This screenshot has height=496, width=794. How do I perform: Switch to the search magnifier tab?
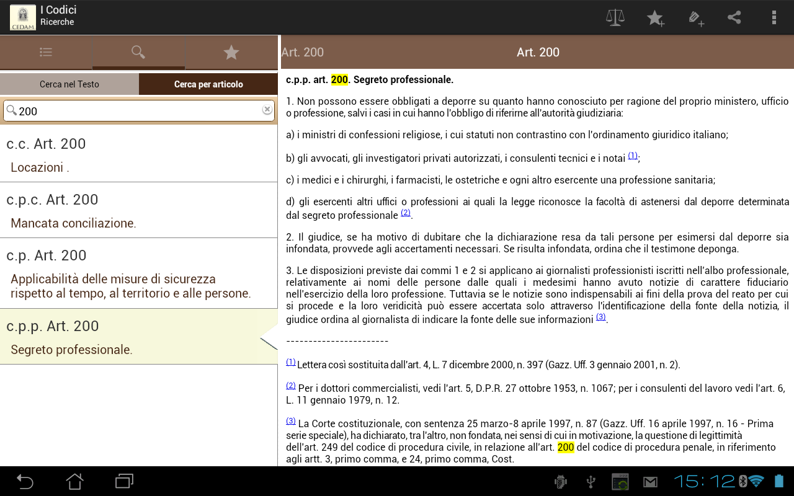(x=138, y=53)
